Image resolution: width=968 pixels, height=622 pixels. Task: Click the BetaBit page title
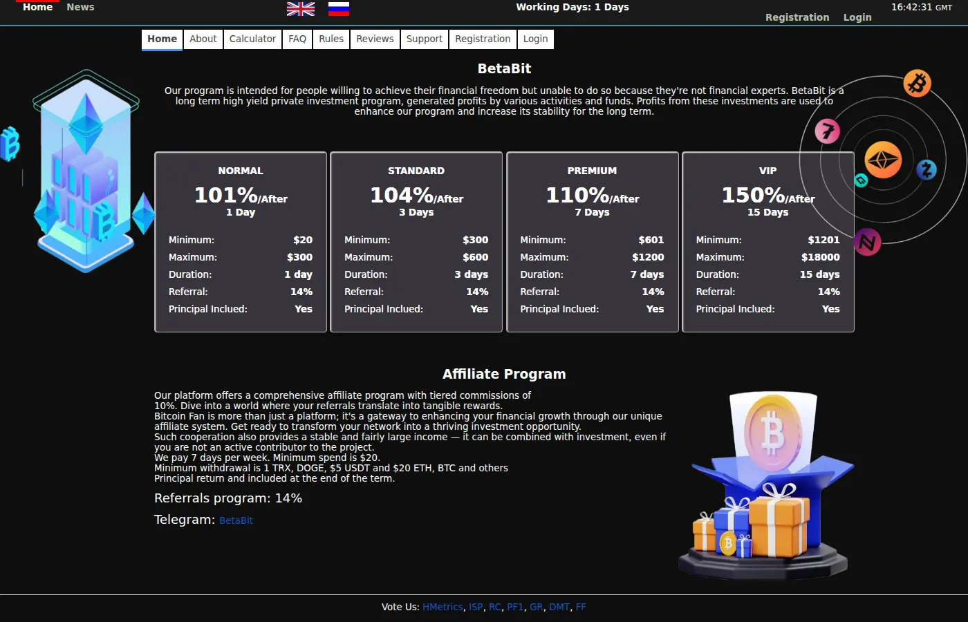tap(504, 68)
